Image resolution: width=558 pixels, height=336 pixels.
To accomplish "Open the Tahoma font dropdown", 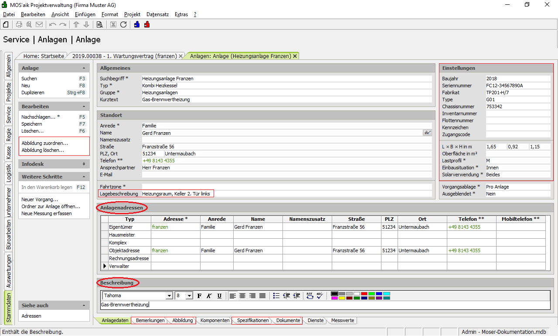I will pyautogui.click(x=169, y=296).
